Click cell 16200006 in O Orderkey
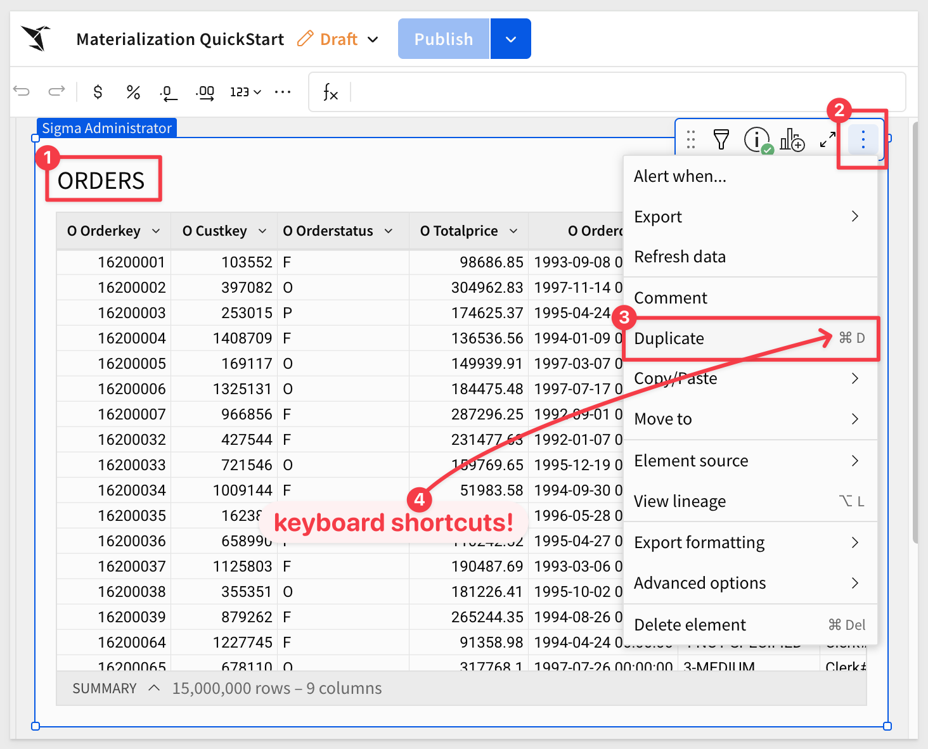Image resolution: width=928 pixels, height=749 pixels. 113,389
